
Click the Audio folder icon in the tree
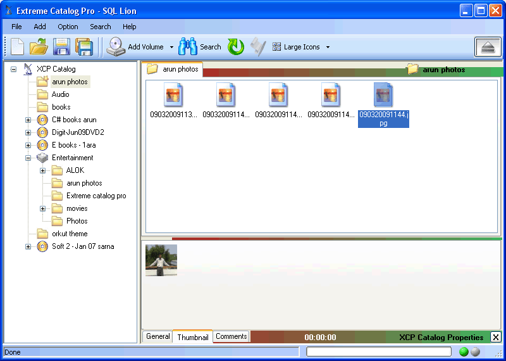coord(42,94)
